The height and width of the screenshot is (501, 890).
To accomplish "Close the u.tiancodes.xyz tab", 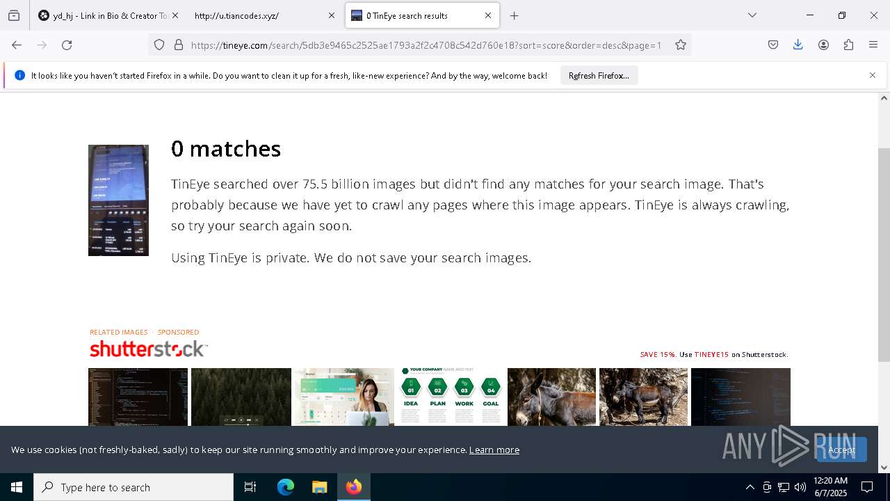I will (x=332, y=15).
